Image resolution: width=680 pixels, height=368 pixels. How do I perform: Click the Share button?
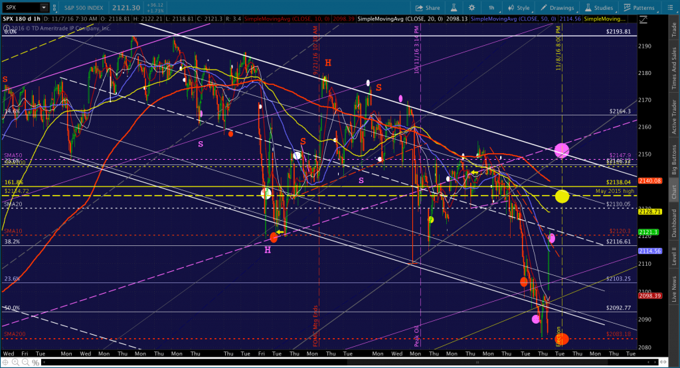(x=428, y=7)
